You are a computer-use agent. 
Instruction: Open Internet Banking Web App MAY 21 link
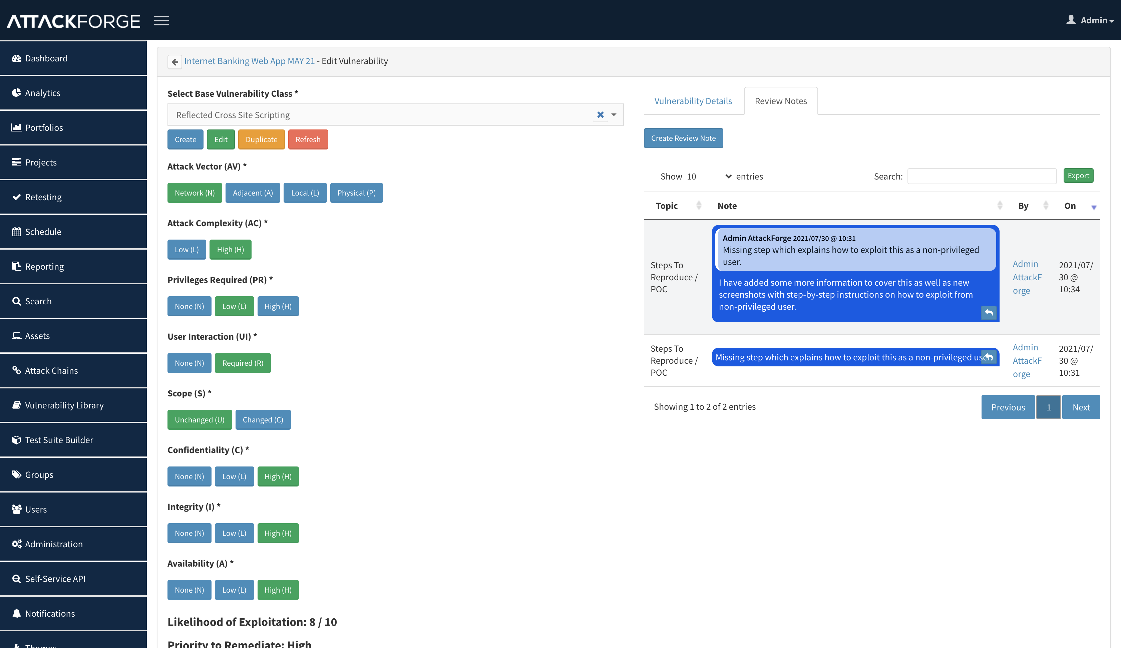249,61
